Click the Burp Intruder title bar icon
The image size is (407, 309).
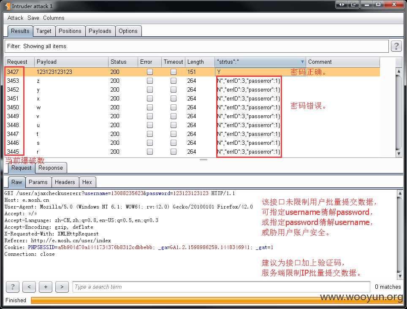point(8,6)
